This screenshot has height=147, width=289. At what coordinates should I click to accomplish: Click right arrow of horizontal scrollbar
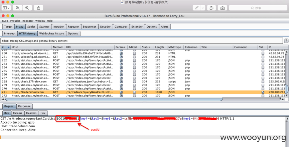pyautogui.click(x=283, y=99)
